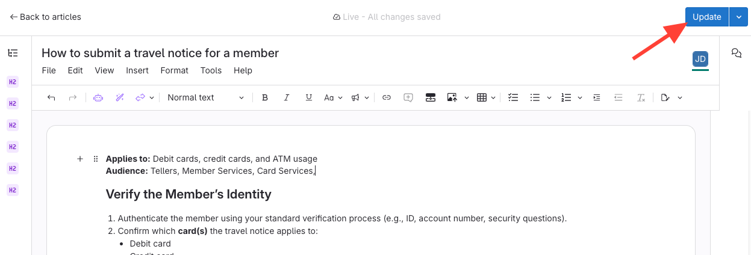Open the Insert menu

(137, 70)
